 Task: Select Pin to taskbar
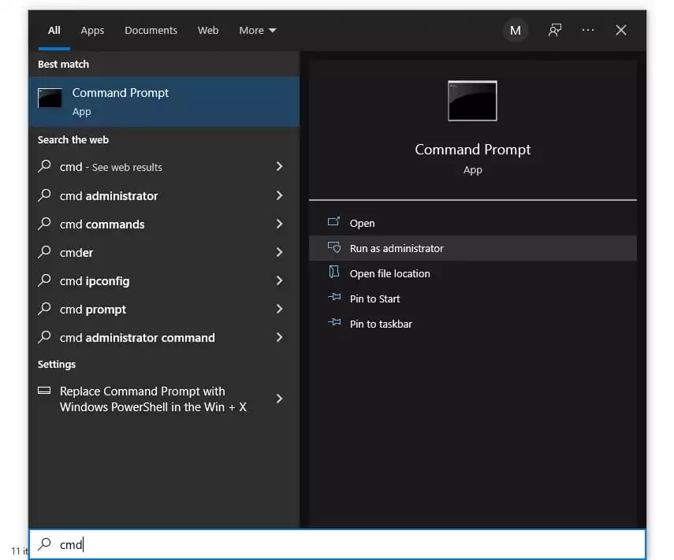pyautogui.click(x=473, y=324)
